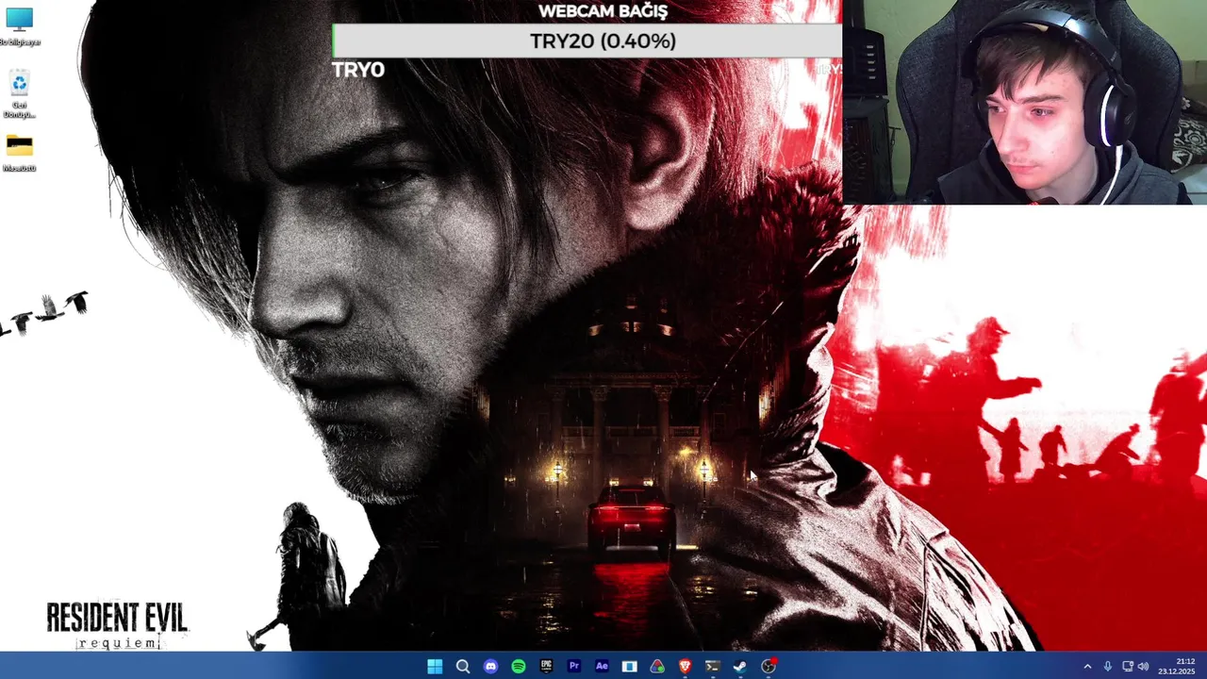This screenshot has height=679, width=1207.
Task: Open Steam from the taskbar
Action: tap(740, 666)
